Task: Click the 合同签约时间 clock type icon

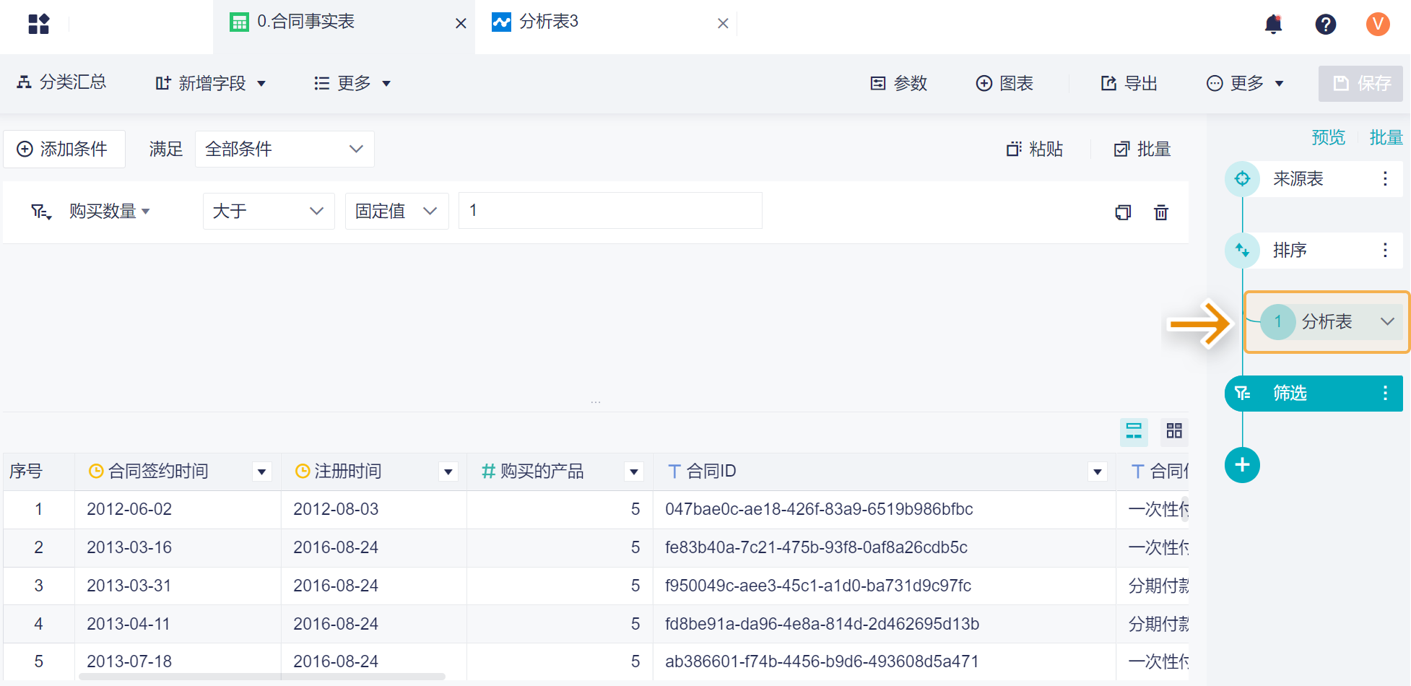Action: coord(96,472)
